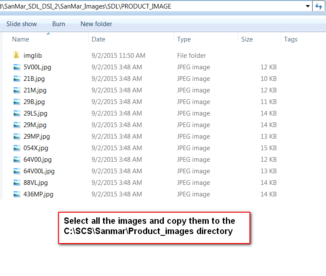This screenshot has width=326, height=276.
Task: Click the 64V00.jpg image icon
Action: coord(17,159)
